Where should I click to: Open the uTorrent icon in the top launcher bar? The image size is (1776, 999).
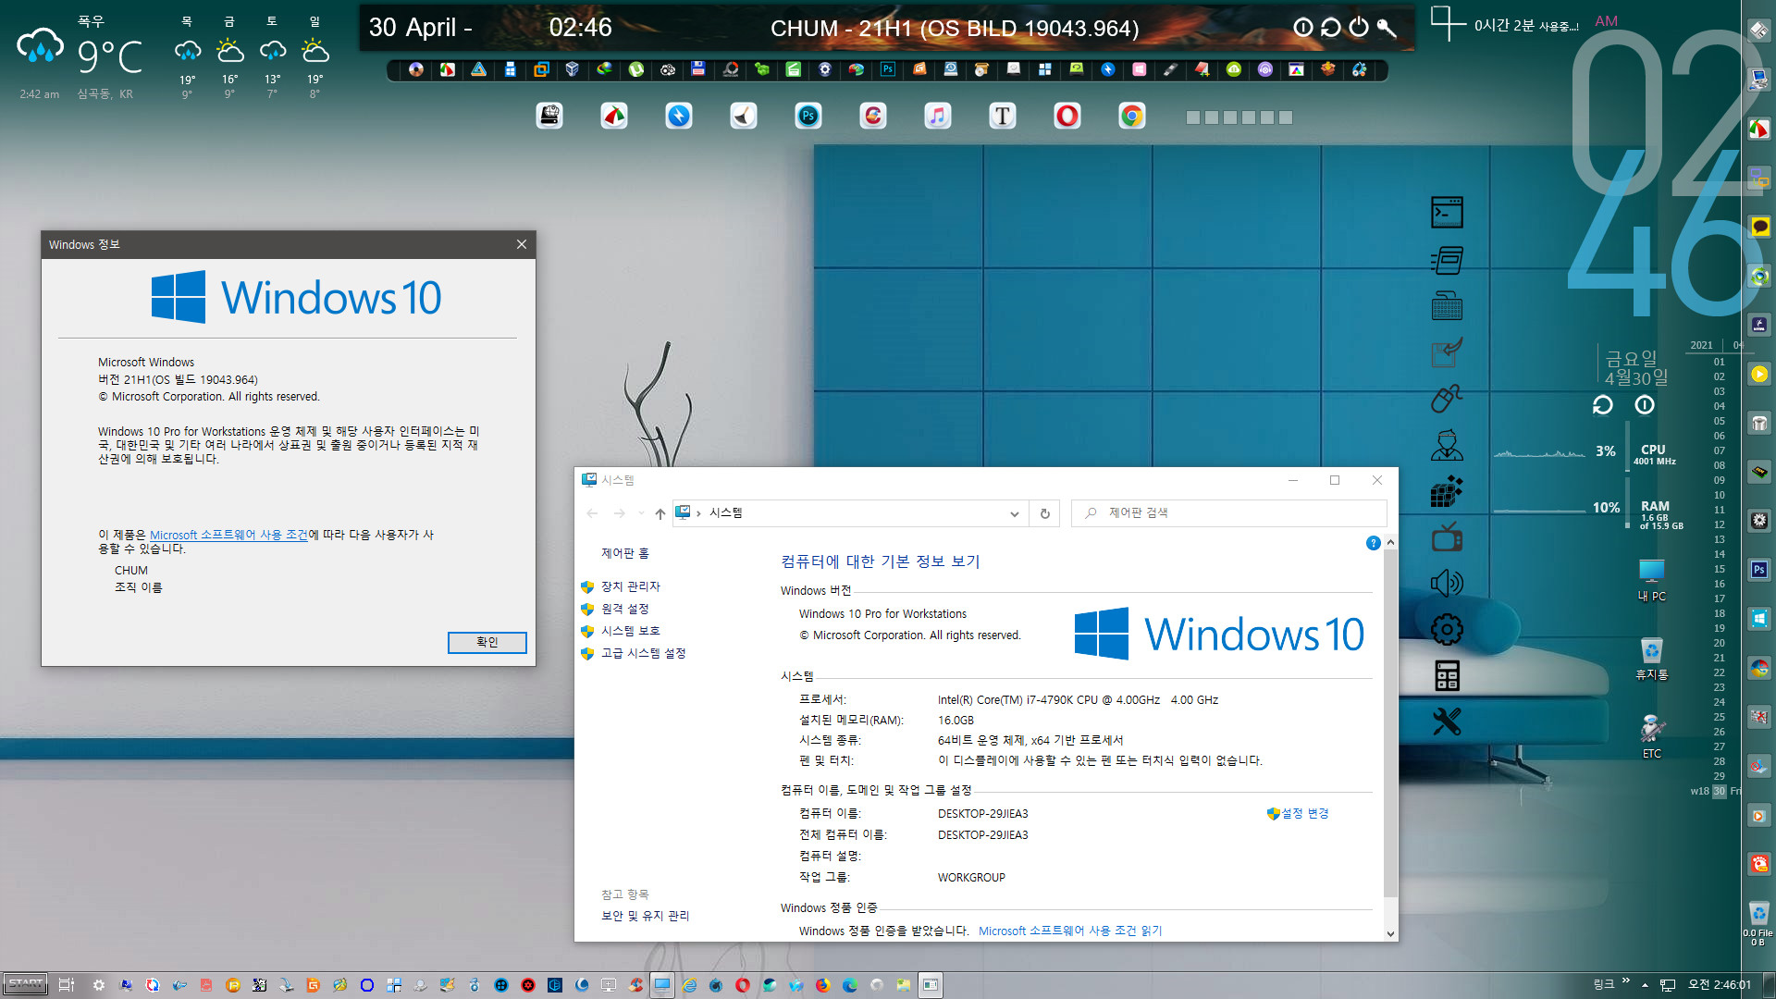click(636, 69)
